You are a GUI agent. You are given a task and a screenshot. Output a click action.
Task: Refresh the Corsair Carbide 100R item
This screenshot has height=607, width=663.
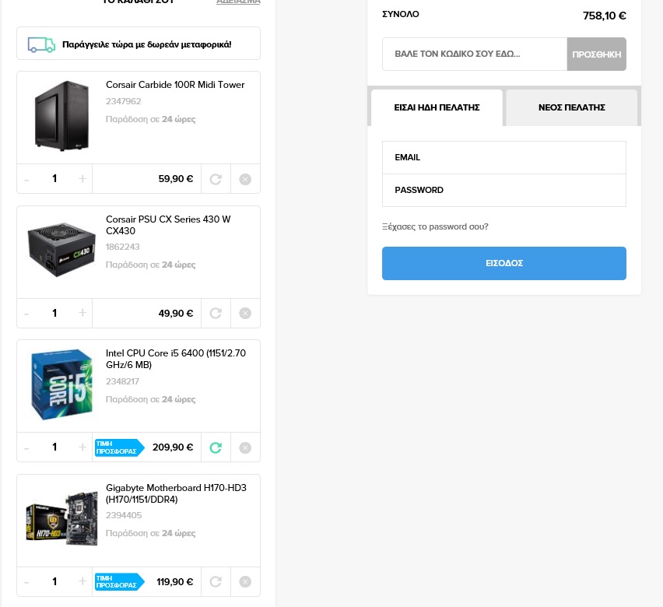tap(216, 179)
